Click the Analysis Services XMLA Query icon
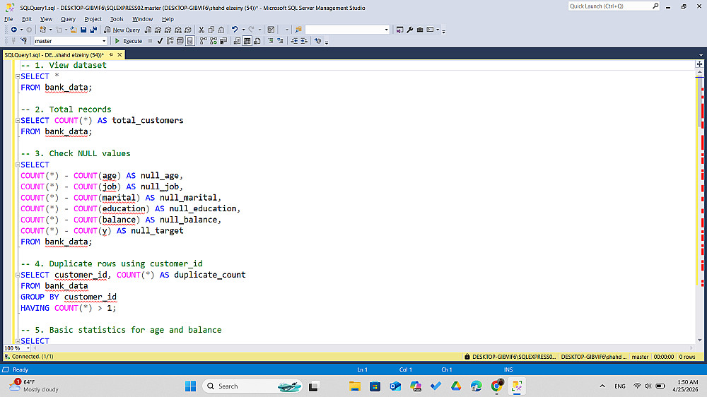707x397 pixels. tap(178, 30)
